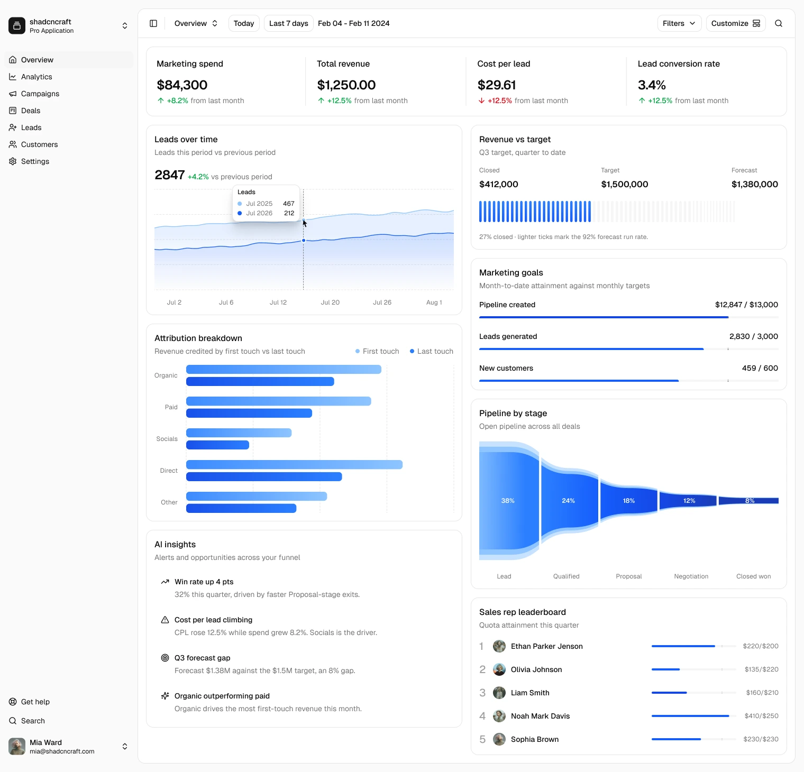Image resolution: width=804 pixels, height=772 pixels.
Task: Click the $1,380,000 forecast value
Action: [x=755, y=184]
